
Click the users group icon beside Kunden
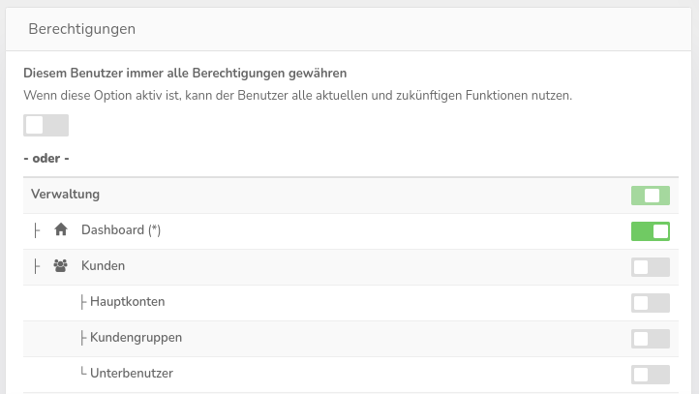pos(60,265)
